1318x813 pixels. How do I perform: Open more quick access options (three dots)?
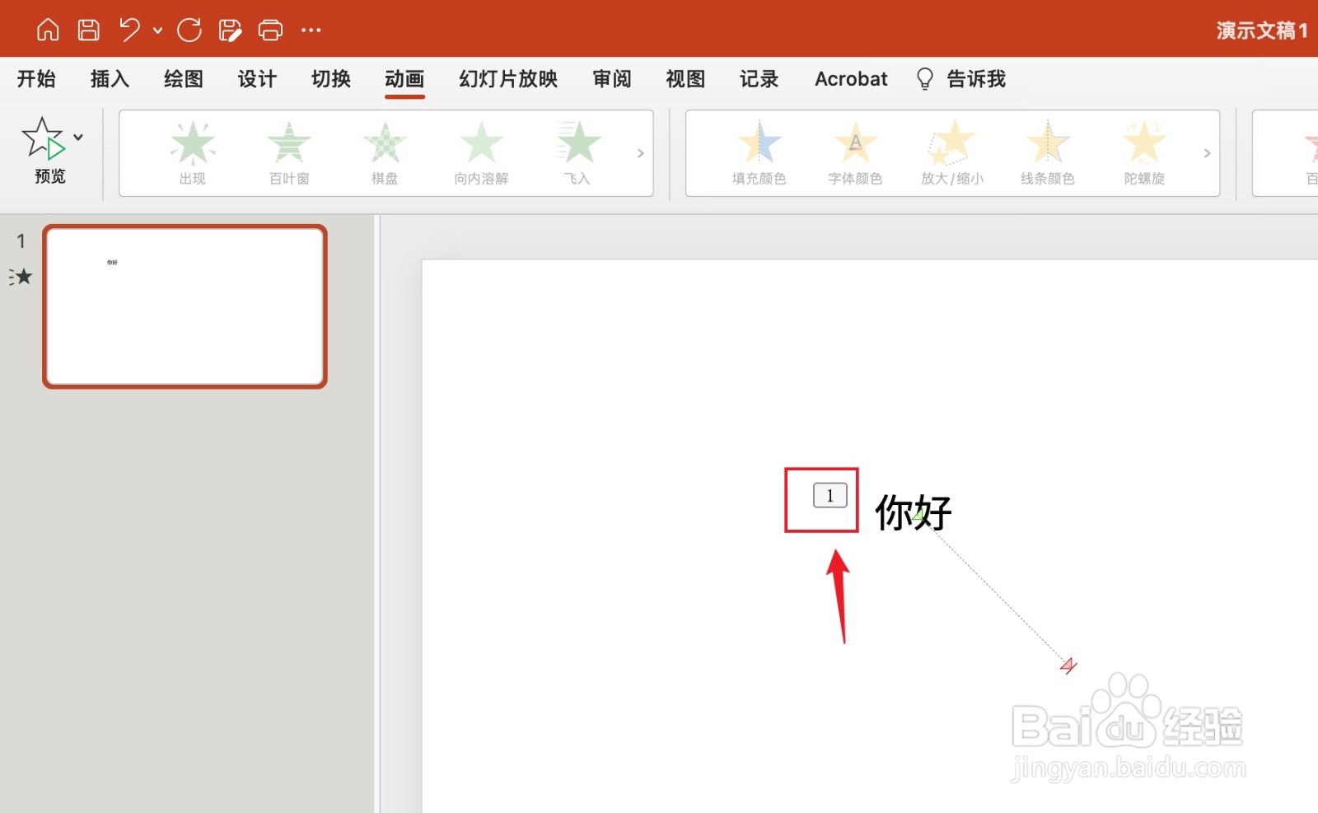click(x=311, y=30)
